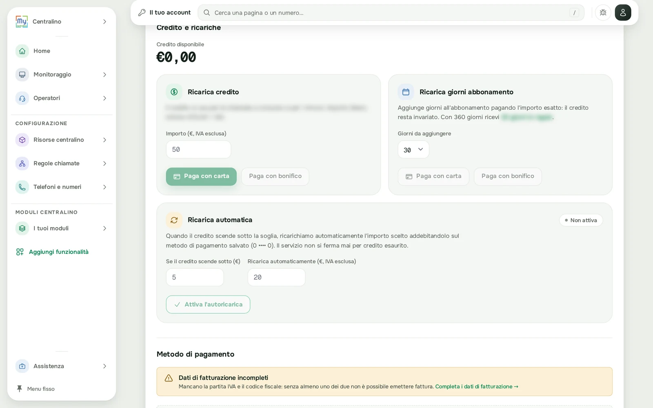Click the Telefoni e numeri phone icon
The height and width of the screenshot is (408, 653).
22,187
